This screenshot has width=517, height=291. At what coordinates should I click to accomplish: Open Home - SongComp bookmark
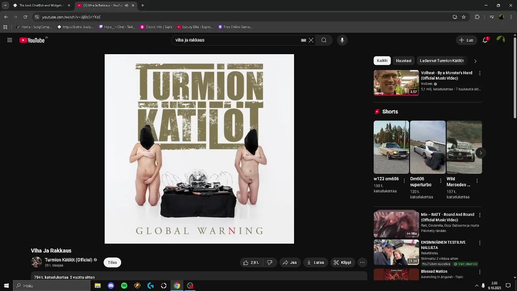(x=34, y=27)
